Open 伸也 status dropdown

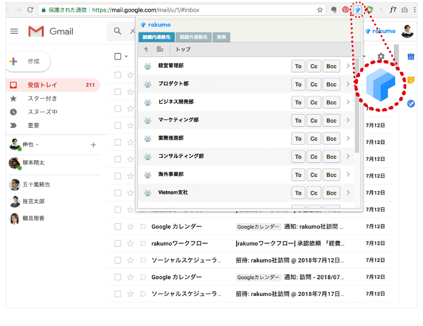tap(37, 145)
